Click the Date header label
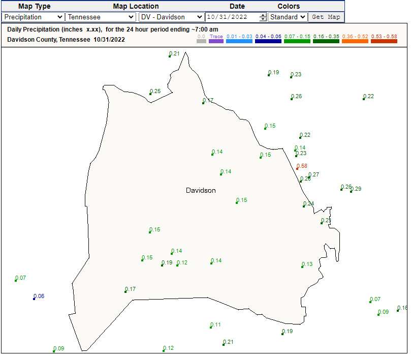411x356 pixels. (237, 6)
